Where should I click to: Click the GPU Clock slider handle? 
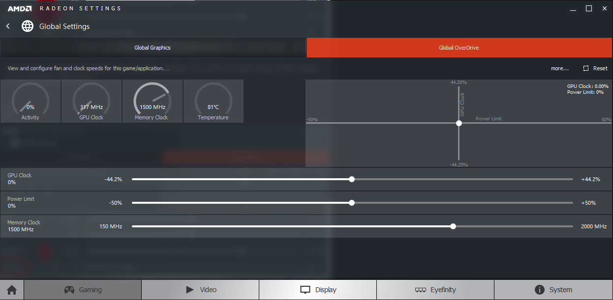pos(352,179)
